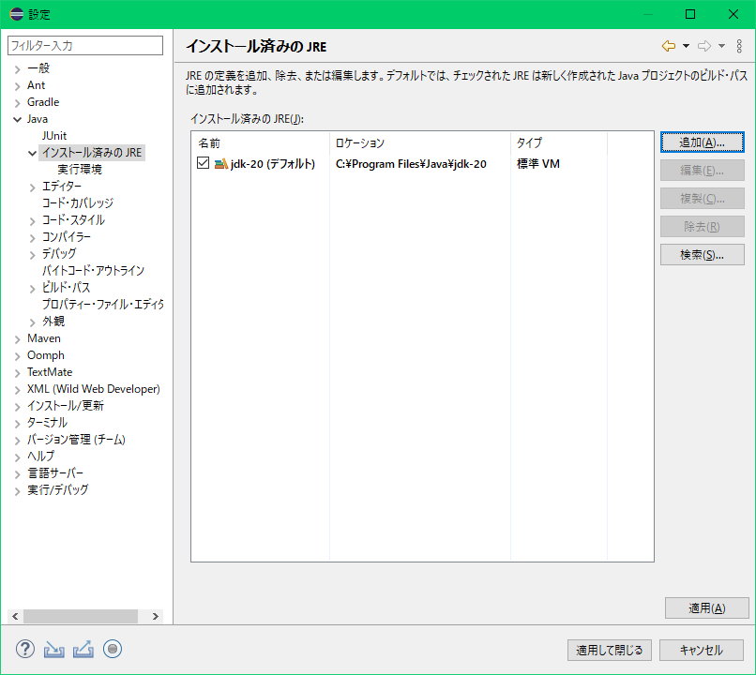756x675 pixels.
Task: Select 実行環境 in the tree
Action: click(x=80, y=170)
